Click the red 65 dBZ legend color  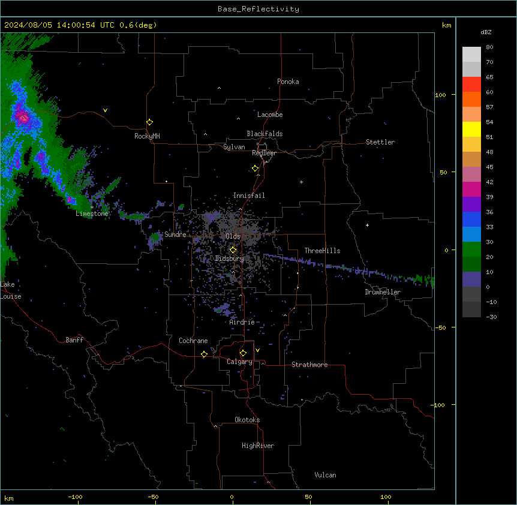click(x=471, y=85)
